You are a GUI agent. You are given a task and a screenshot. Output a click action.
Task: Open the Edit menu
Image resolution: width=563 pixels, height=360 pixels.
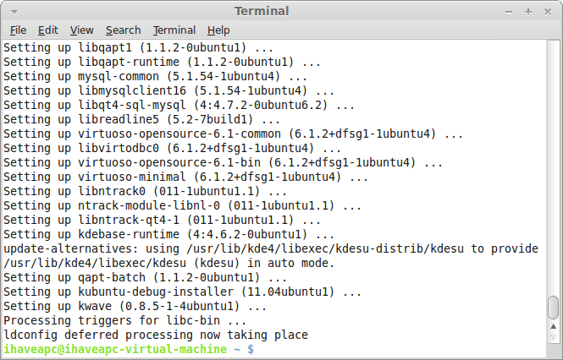47,30
